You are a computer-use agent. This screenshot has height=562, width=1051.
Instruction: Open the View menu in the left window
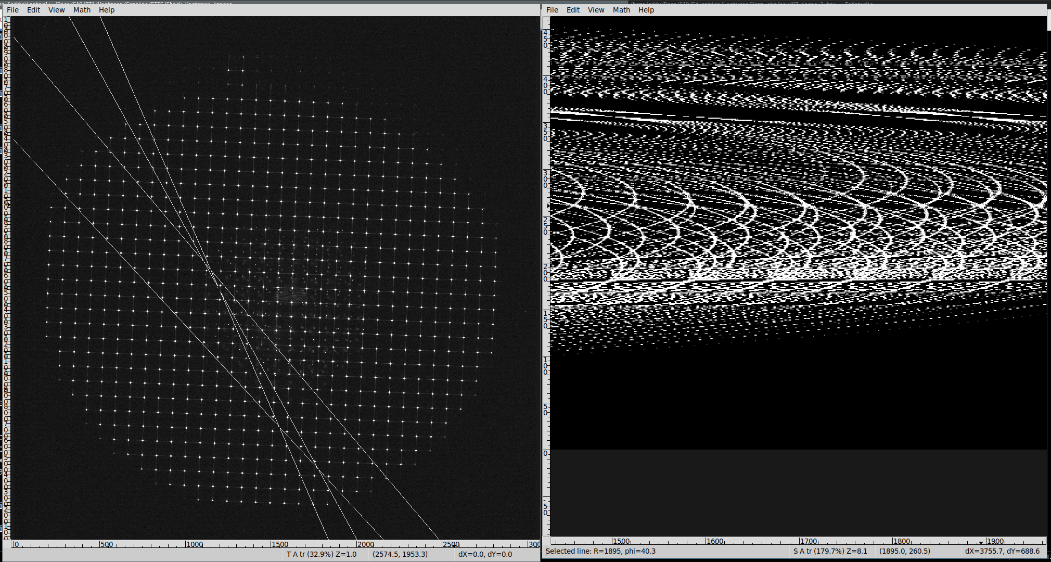point(56,10)
